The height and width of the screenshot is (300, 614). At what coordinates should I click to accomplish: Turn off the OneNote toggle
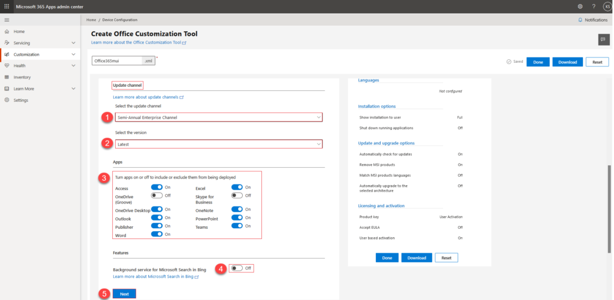click(x=237, y=209)
